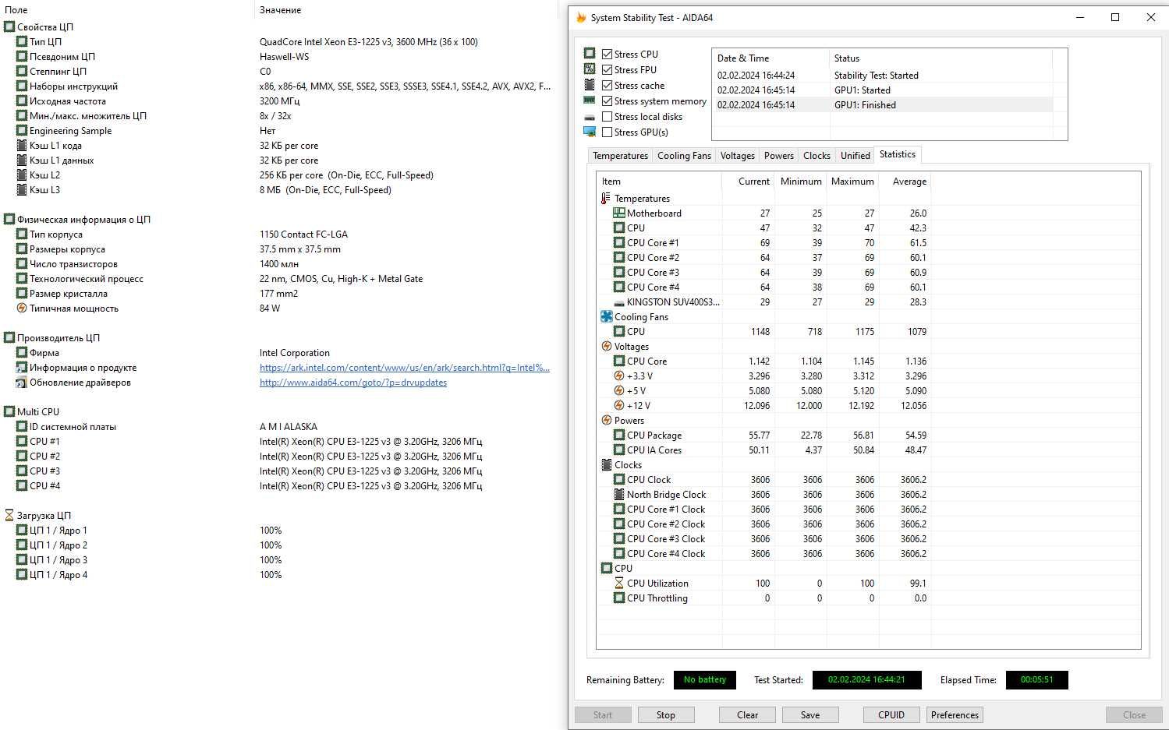
Task: Click the Кэш L1 кода chip icon
Action: tap(22, 146)
